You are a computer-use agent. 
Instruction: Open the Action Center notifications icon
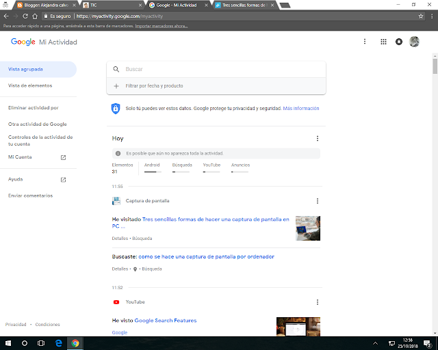(427, 343)
